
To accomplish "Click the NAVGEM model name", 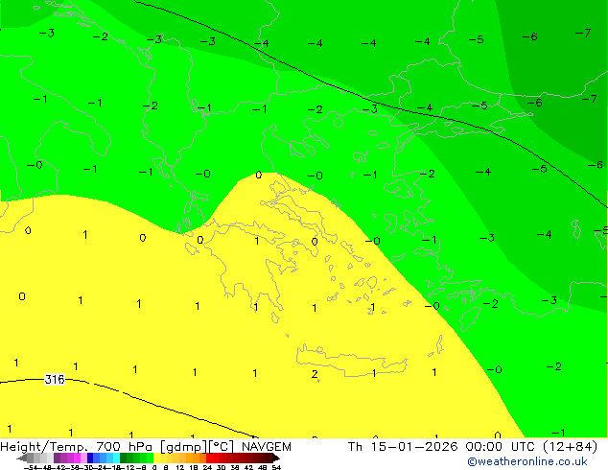I will pyautogui.click(x=267, y=447).
